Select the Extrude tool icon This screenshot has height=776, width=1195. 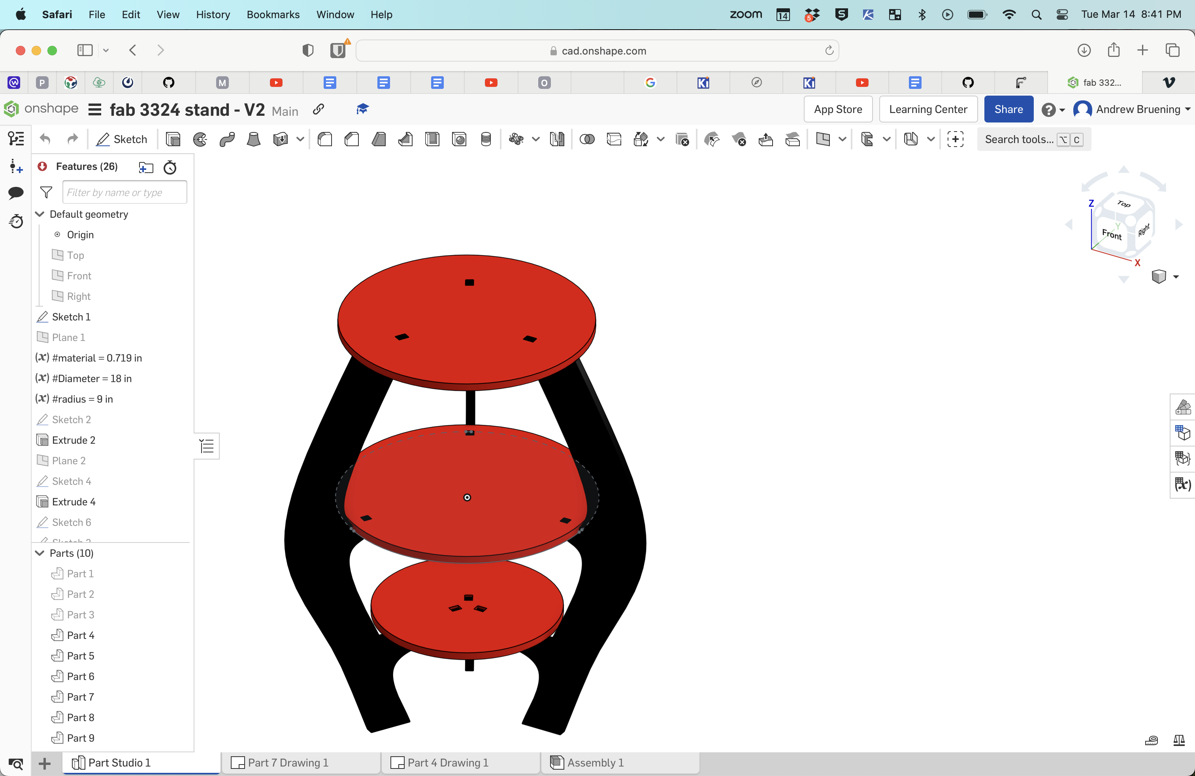(x=173, y=139)
